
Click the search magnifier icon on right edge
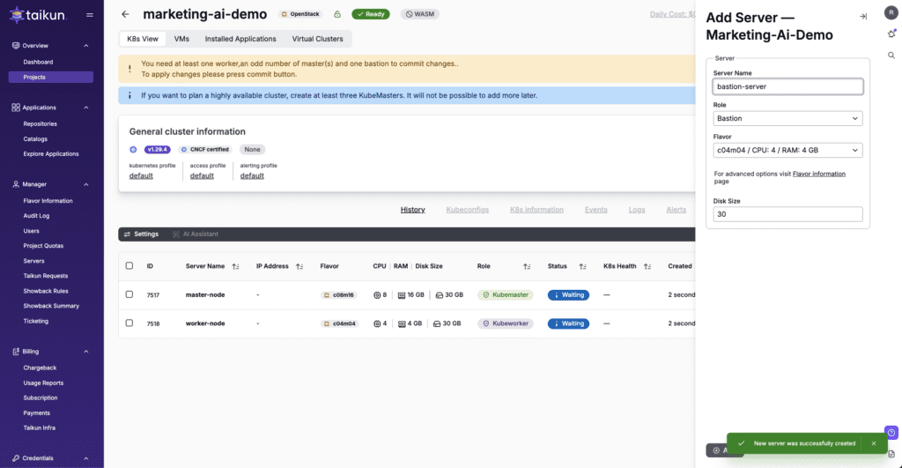tap(891, 55)
